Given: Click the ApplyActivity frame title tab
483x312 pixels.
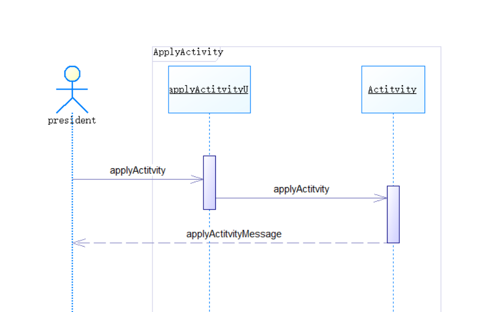Looking at the screenshot, I should click(x=188, y=53).
